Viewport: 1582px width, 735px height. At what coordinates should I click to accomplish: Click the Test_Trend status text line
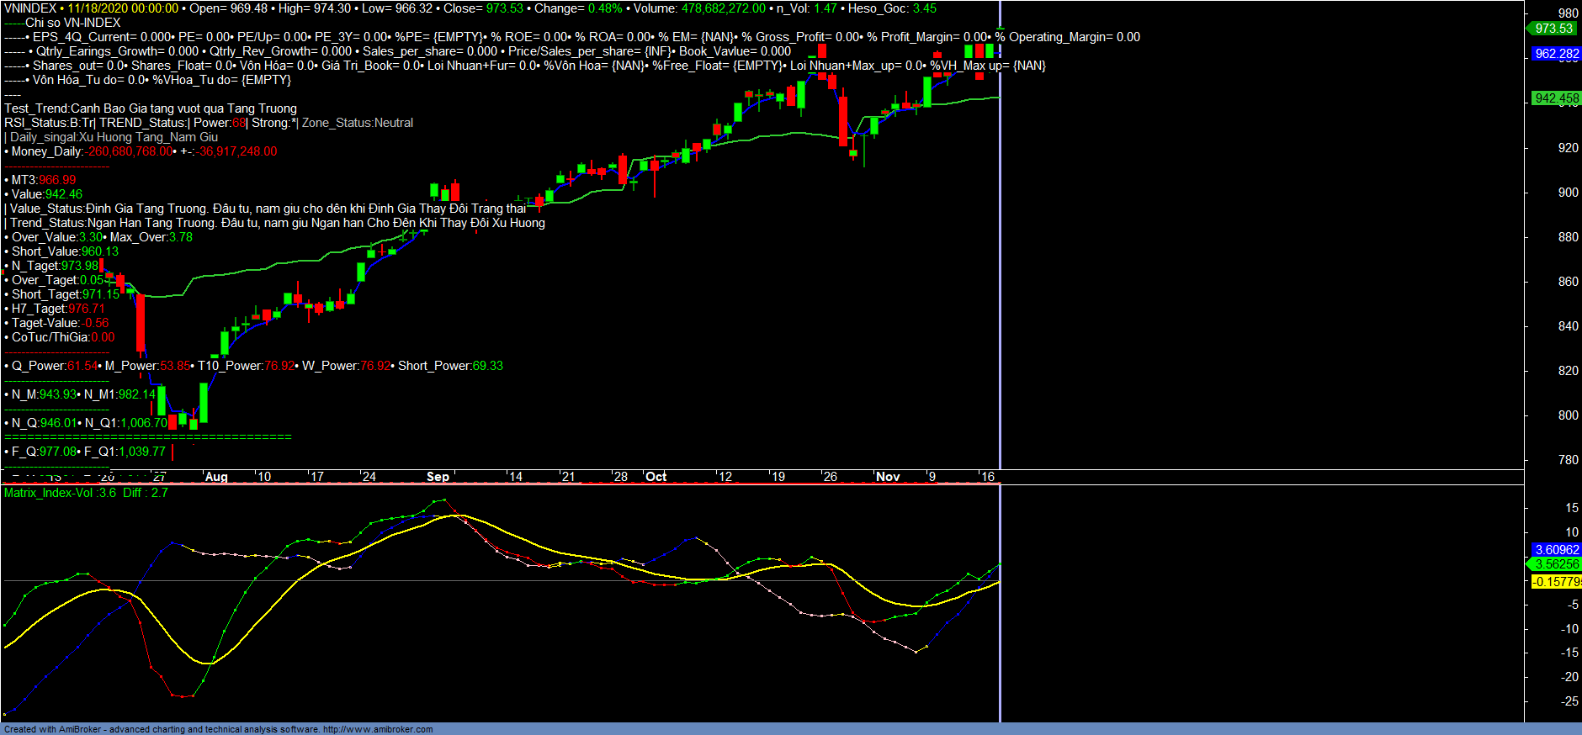[x=151, y=108]
